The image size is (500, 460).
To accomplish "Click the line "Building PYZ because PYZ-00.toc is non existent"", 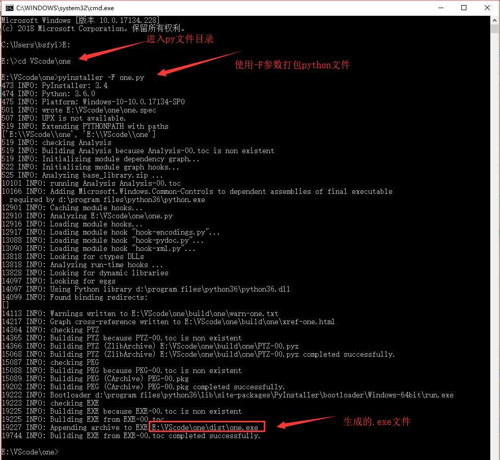I will pos(146,338).
